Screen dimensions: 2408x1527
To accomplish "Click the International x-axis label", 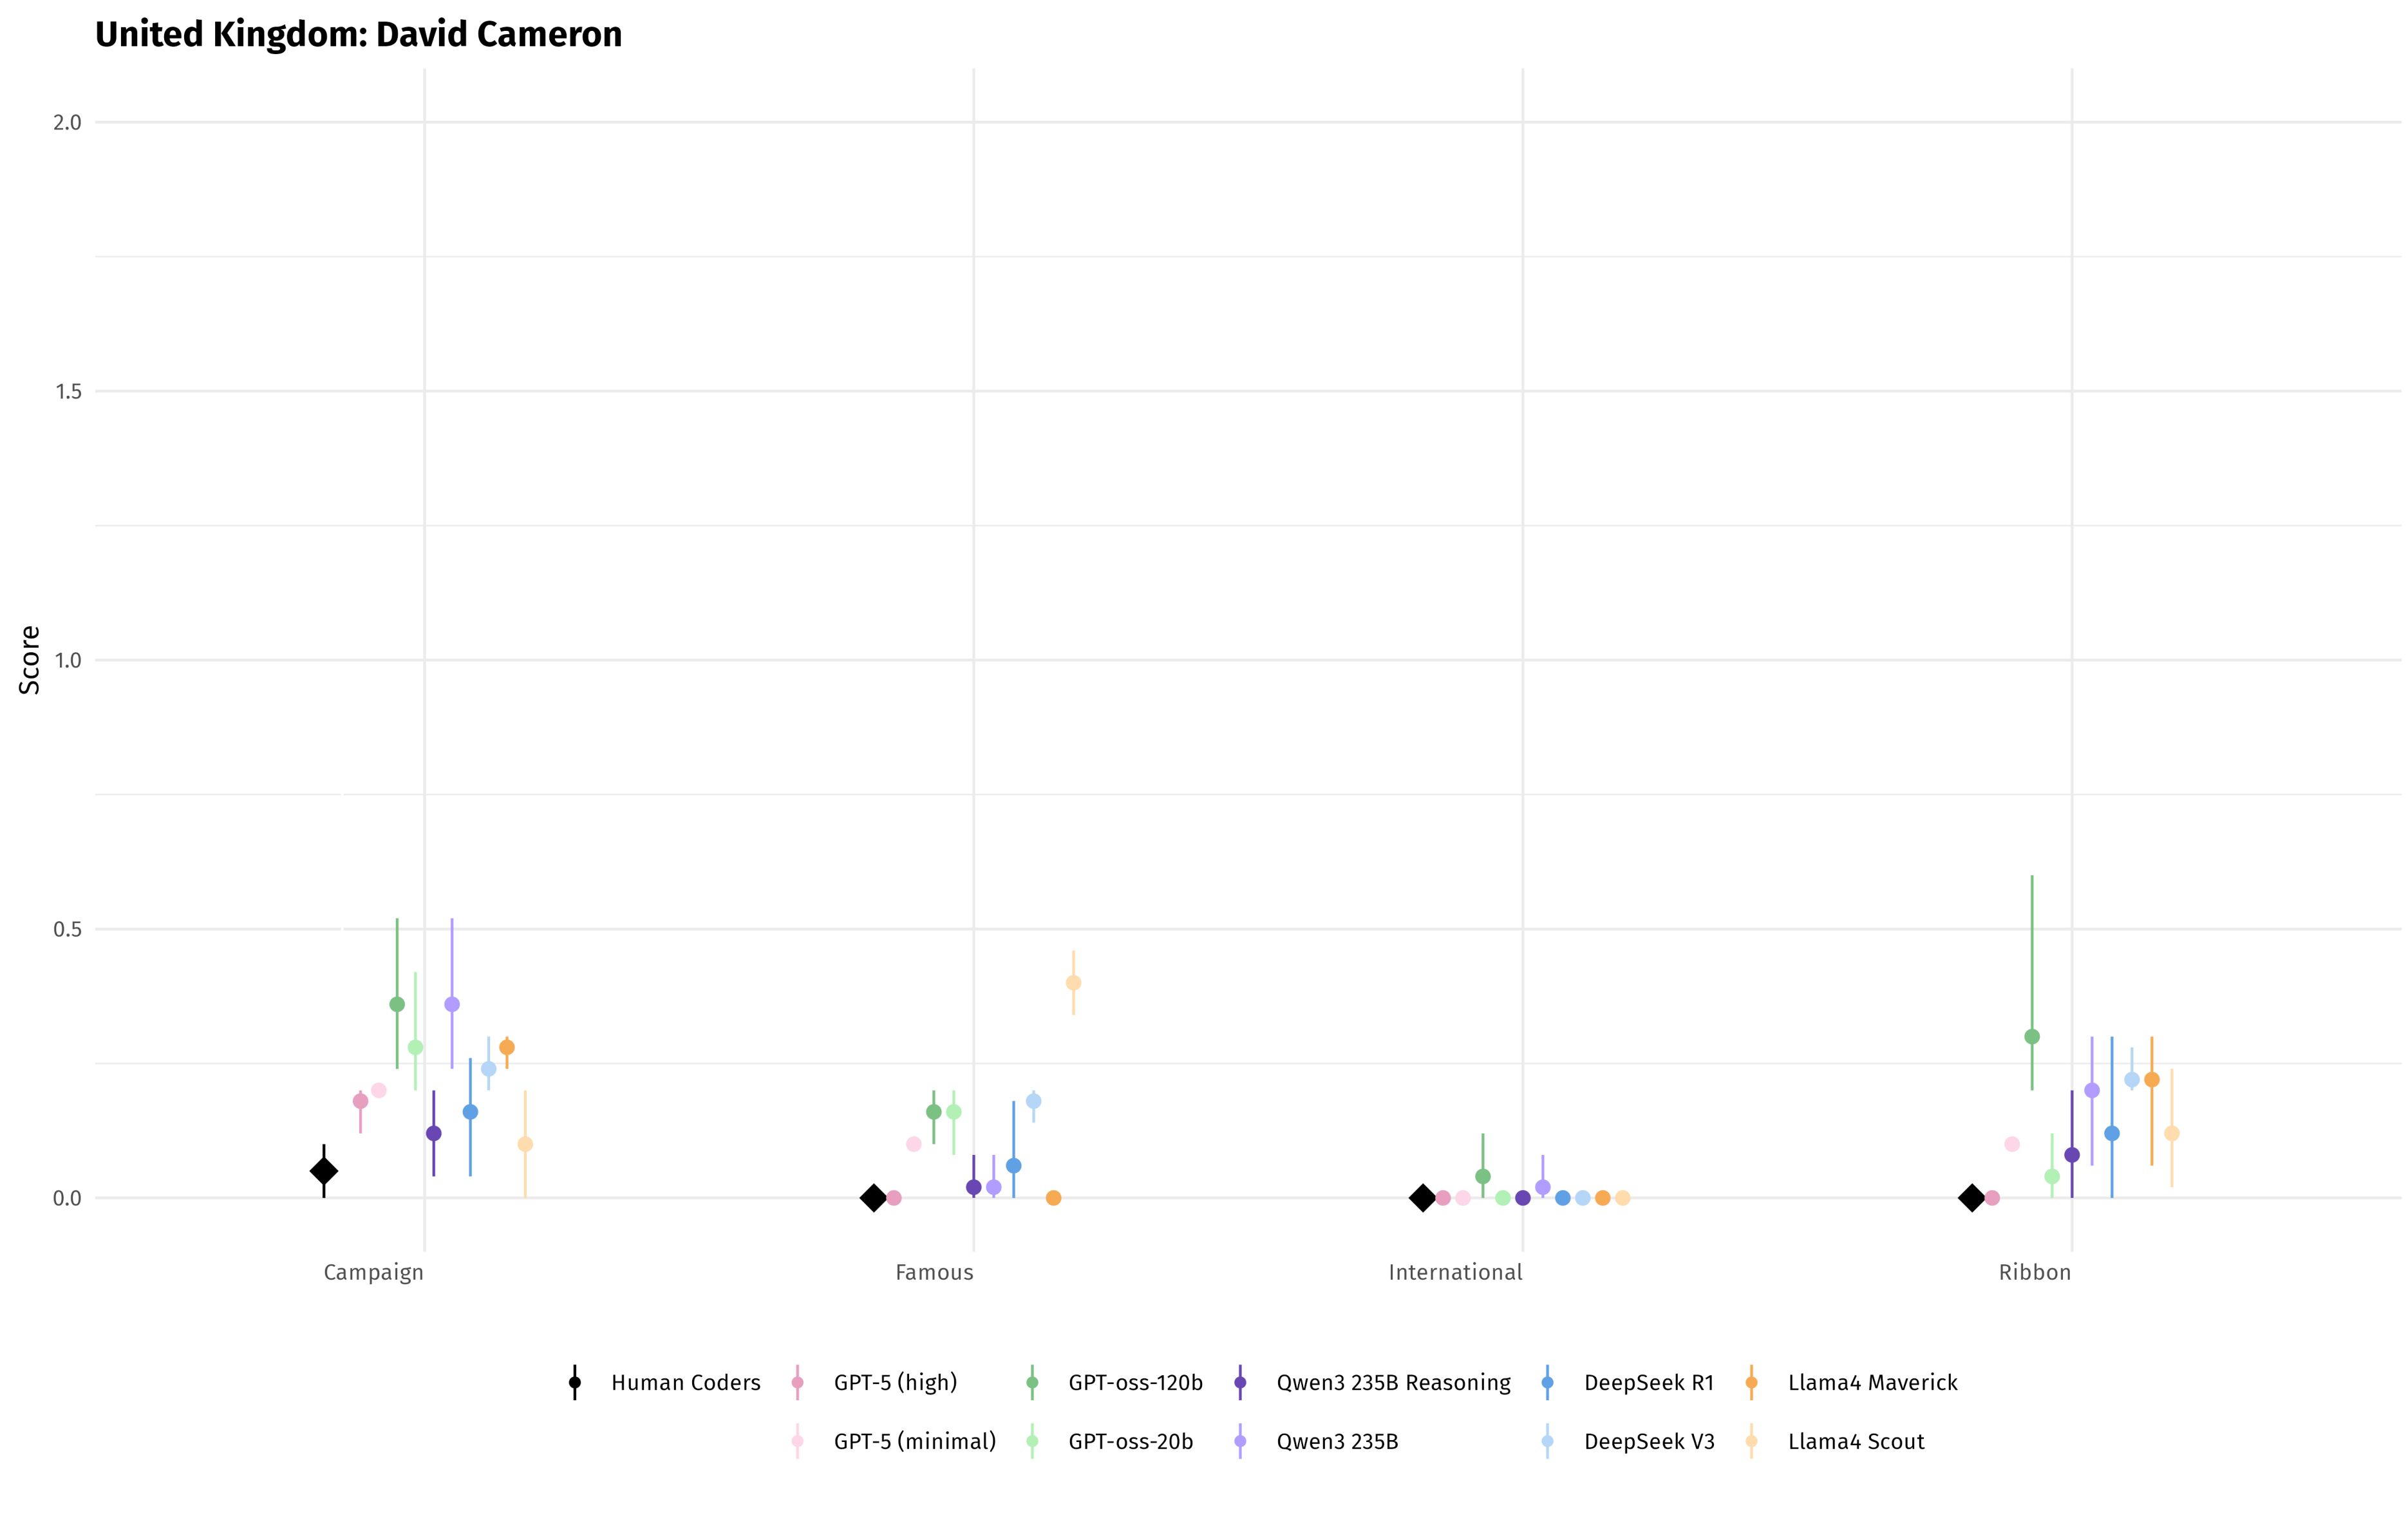I will [1455, 1273].
